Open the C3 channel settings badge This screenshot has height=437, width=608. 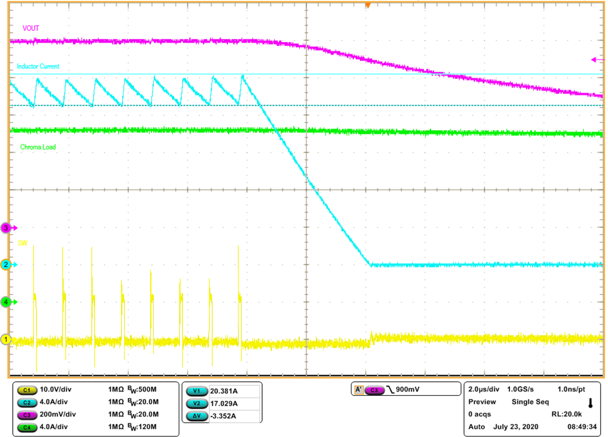tap(27, 415)
